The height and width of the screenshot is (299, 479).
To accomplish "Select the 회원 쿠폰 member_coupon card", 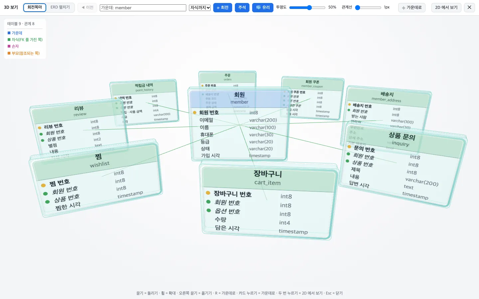I will click(312, 98).
